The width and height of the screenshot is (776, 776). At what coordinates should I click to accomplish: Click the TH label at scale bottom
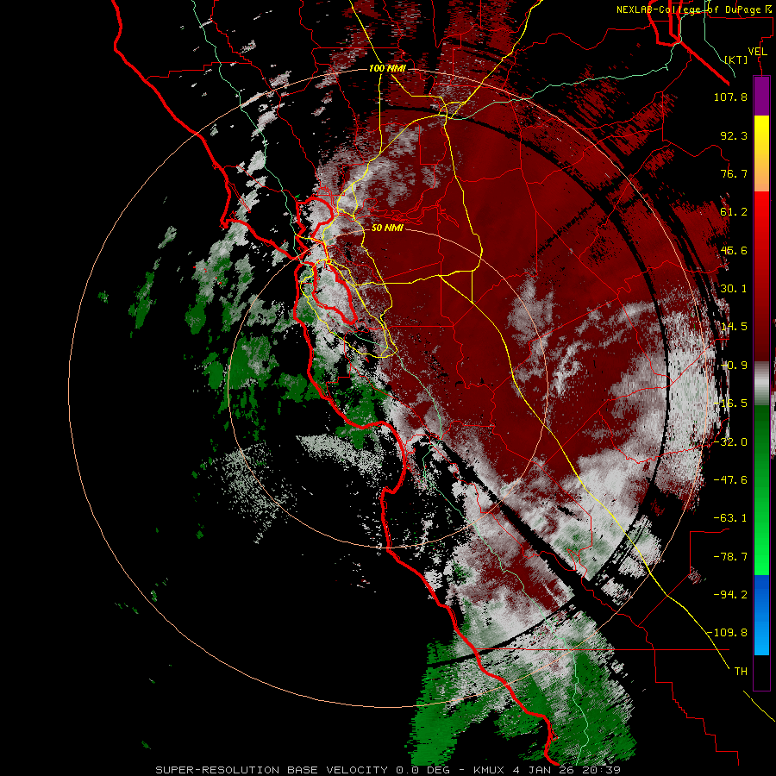click(x=741, y=672)
